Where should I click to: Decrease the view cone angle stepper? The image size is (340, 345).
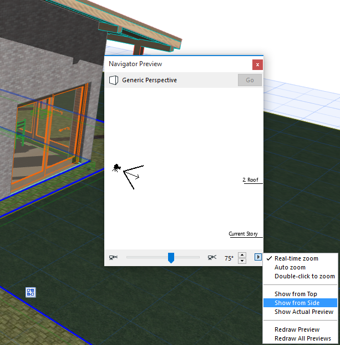click(x=242, y=261)
